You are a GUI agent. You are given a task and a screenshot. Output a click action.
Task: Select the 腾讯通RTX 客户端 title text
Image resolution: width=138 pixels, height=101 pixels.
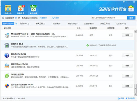click(18, 54)
